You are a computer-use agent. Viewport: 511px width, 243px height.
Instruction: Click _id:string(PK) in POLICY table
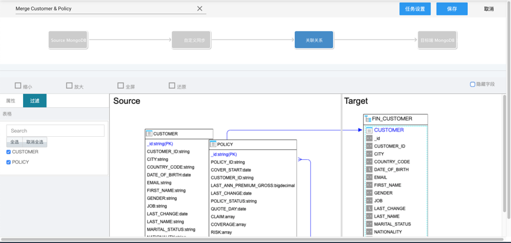(224, 155)
